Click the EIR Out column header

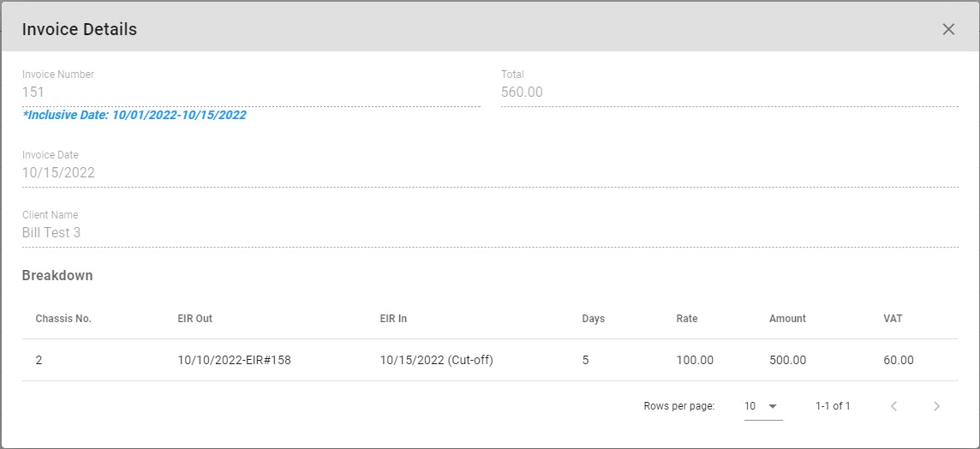pos(194,319)
